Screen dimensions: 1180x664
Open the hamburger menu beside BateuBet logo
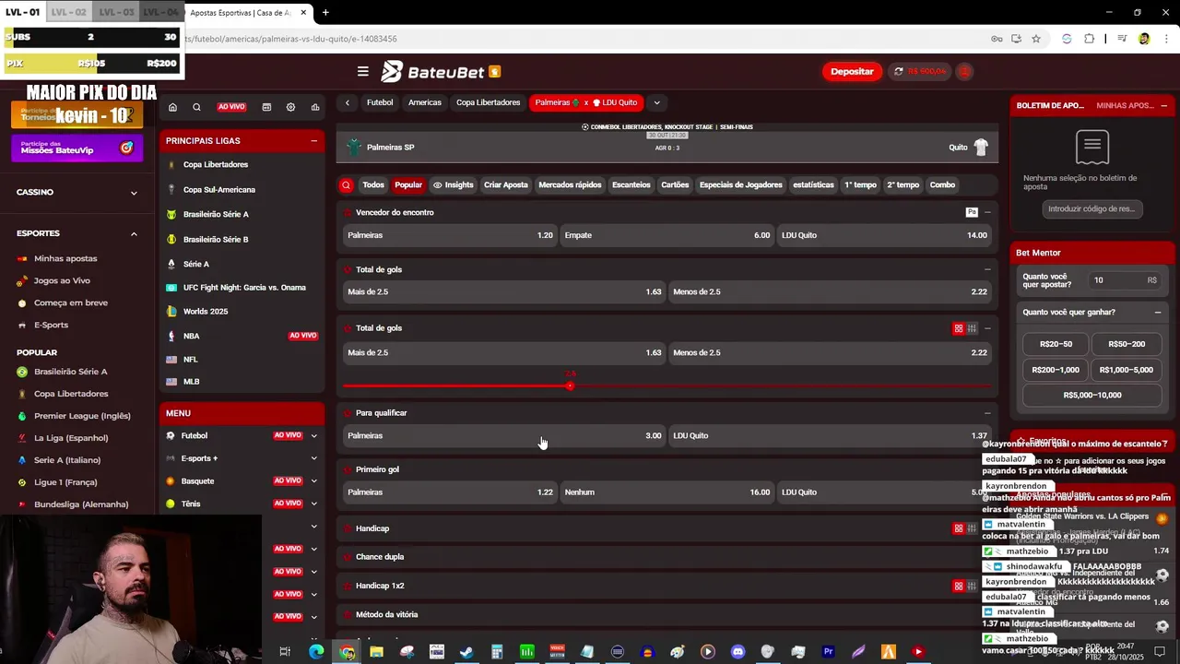(363, 71)
